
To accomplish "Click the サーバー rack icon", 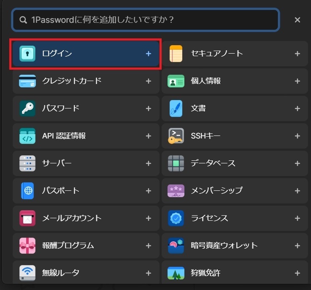I will click(x=27, y=163).
